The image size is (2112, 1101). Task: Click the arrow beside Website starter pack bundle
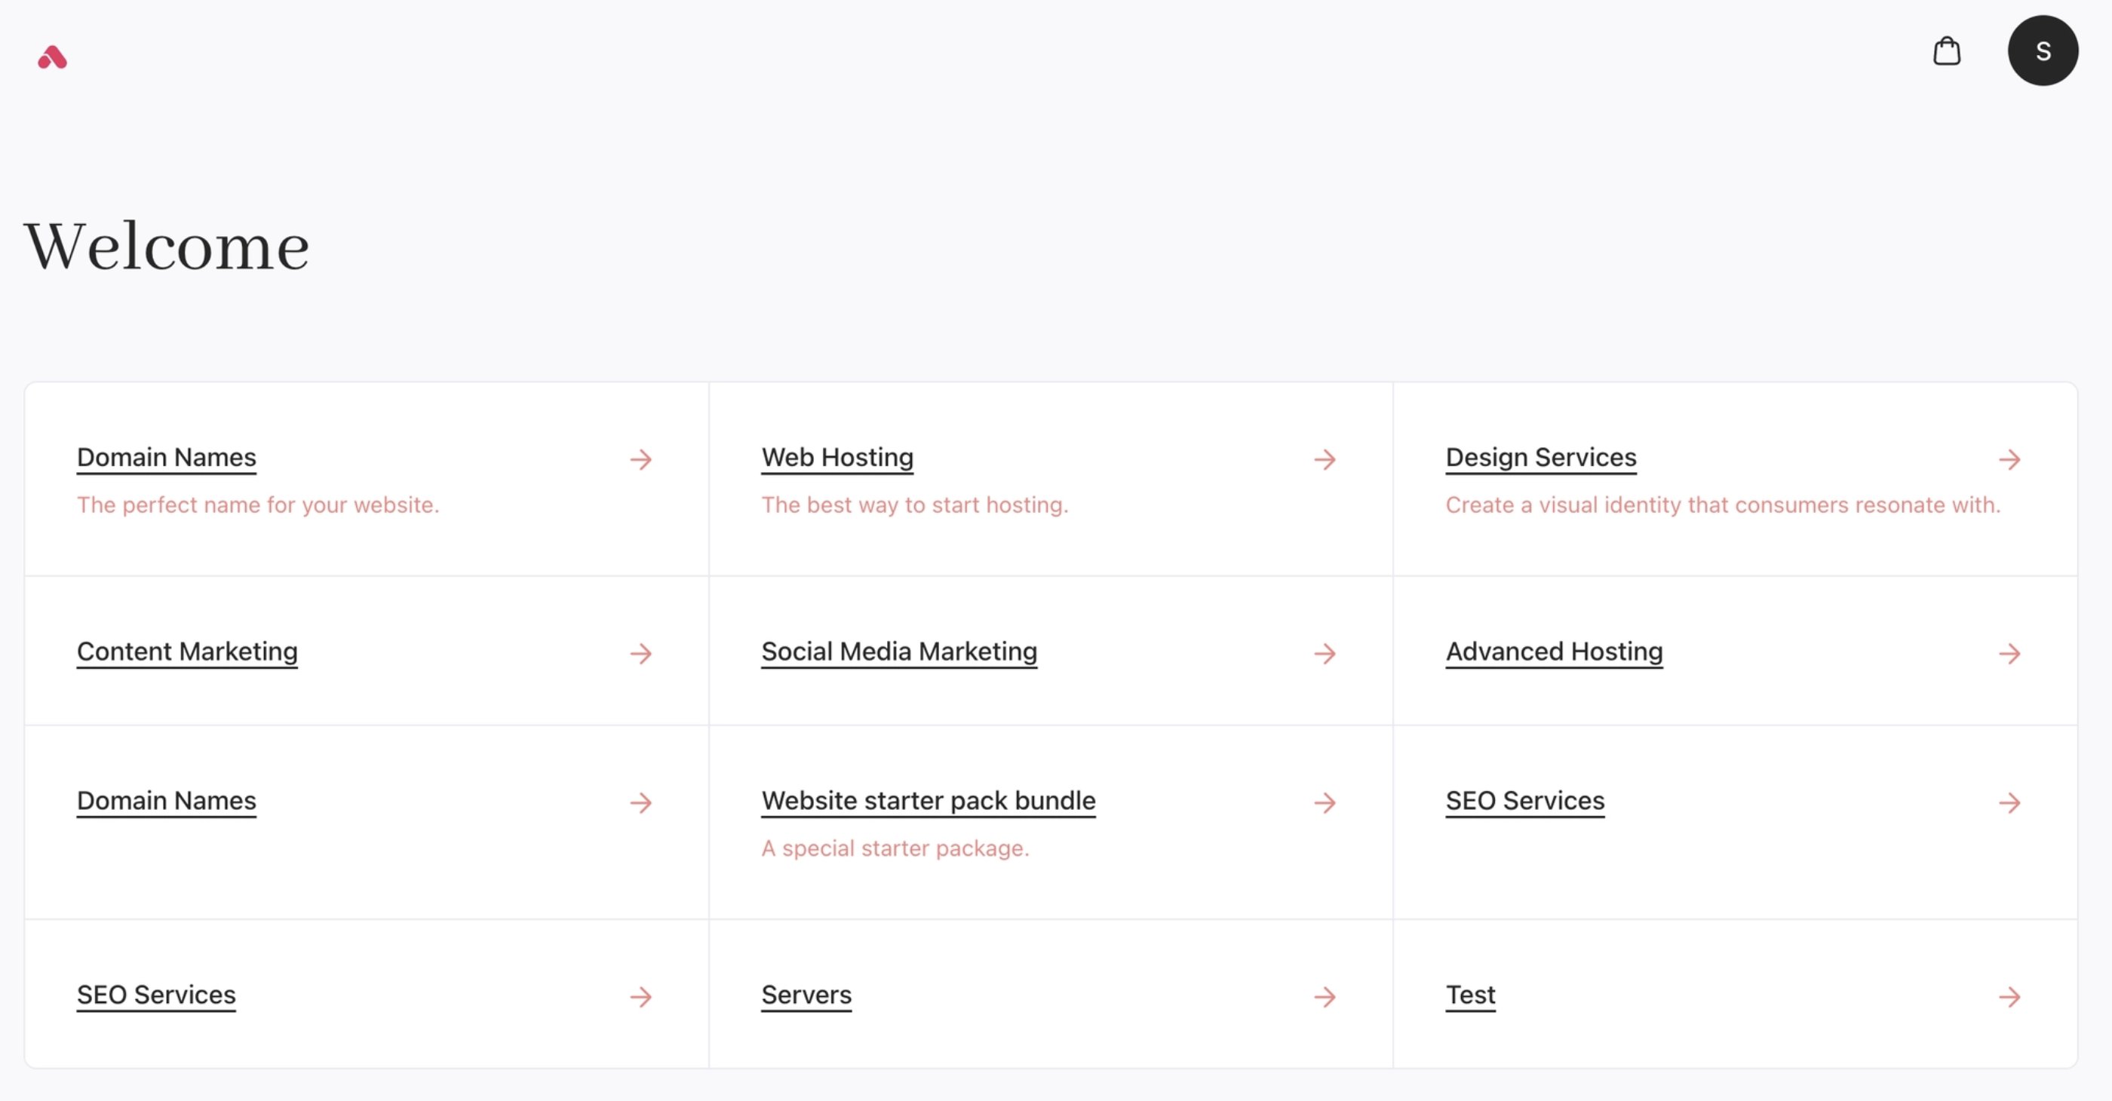pyautogui.click(x=1325, y=802)
